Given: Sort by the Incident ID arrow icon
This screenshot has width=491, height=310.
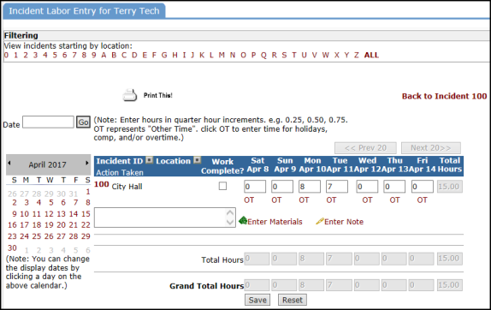Looking at the screenshot, I should (150, 160).
